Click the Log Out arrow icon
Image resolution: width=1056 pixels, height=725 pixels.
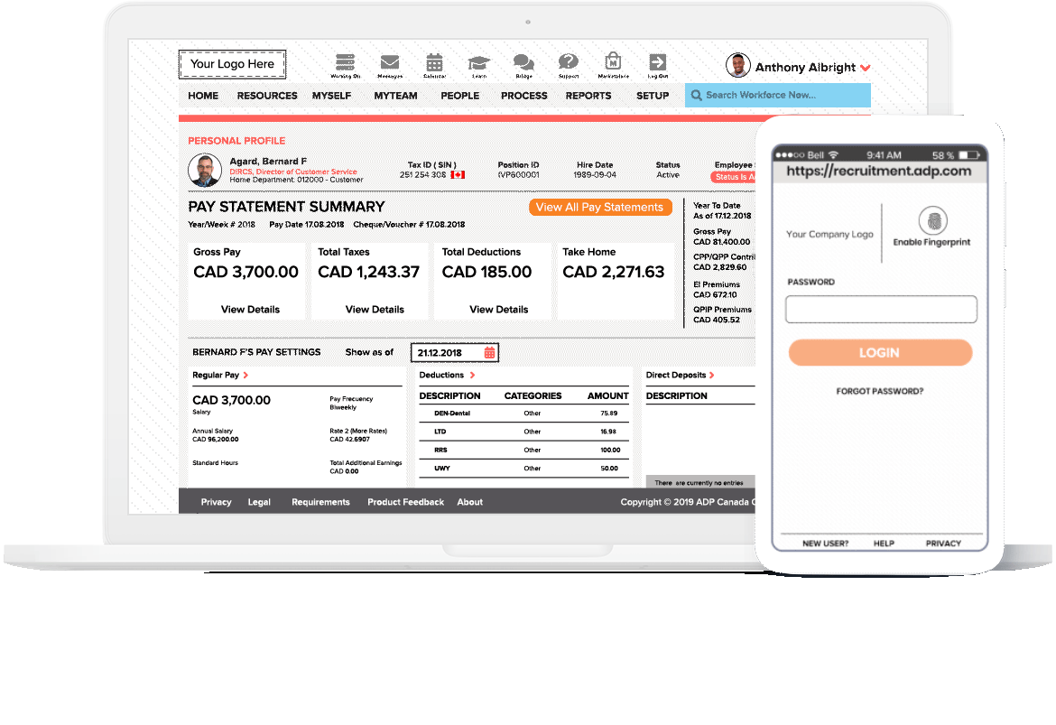[x=658, y=62]
